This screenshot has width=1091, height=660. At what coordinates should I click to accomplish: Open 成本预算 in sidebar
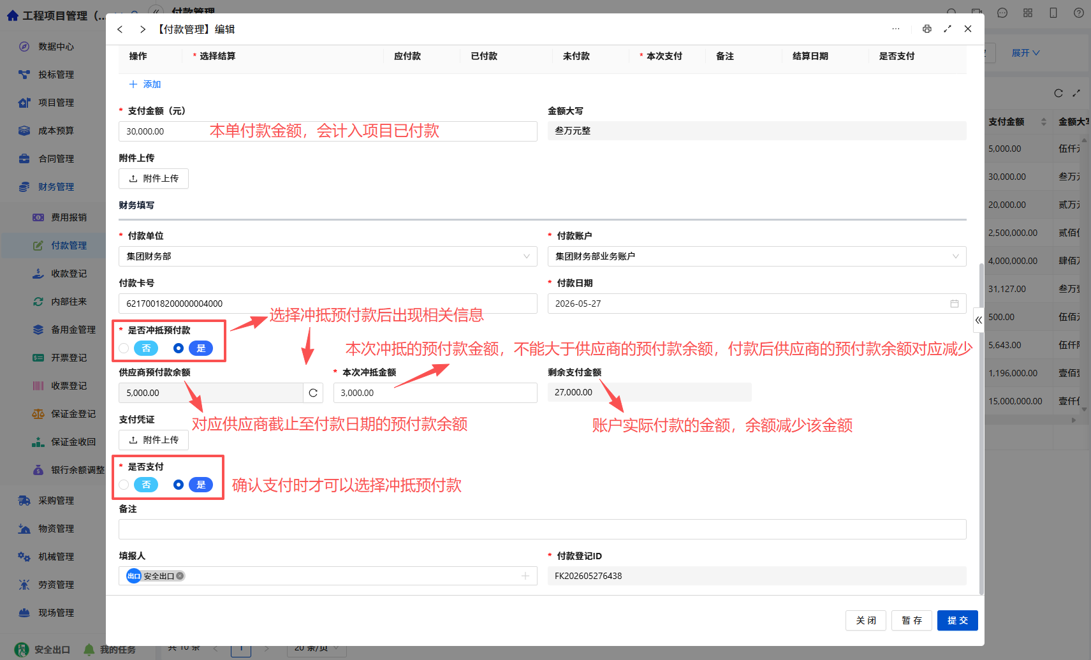click(x=56, y=131)
